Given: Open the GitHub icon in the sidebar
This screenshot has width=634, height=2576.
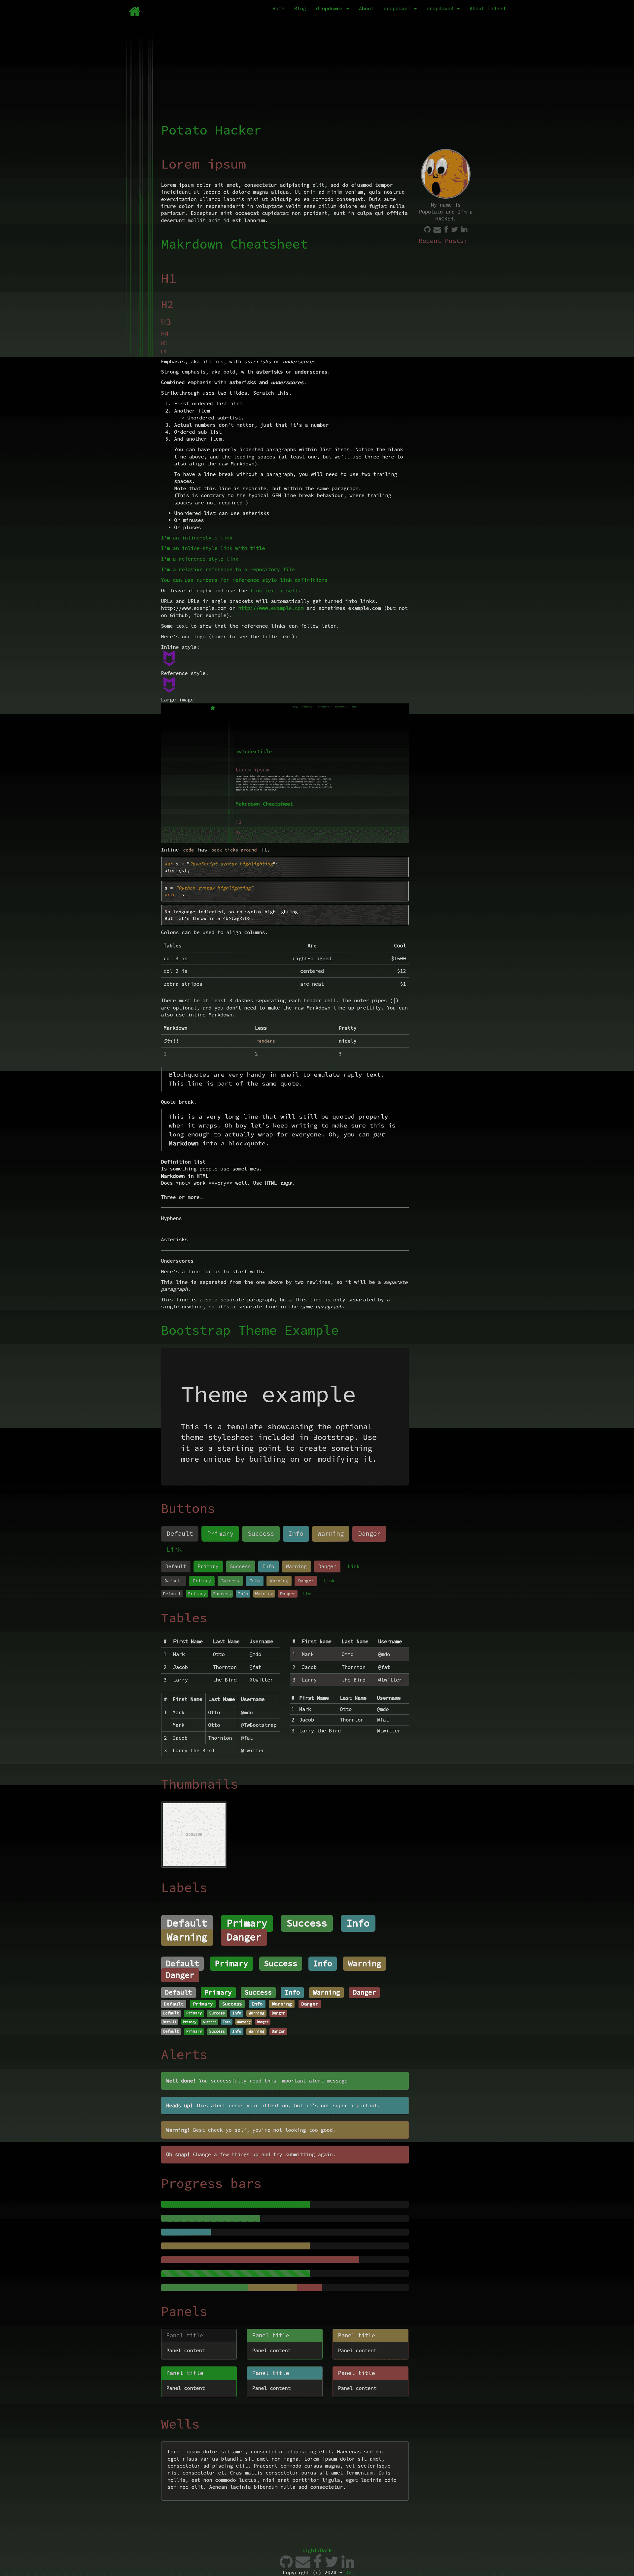Looking at the screenshot, I should point(427,229).
